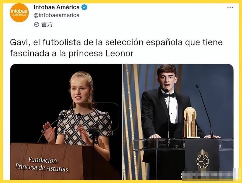Click the official checkmark icon next to 官方
This screenshot has height=183, width=242.
tap(36, 24)
